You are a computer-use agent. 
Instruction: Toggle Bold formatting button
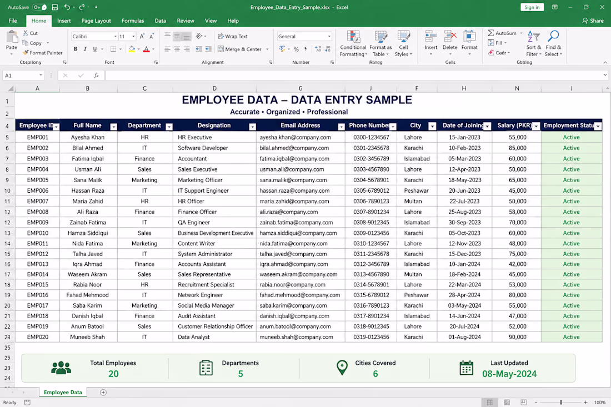pyautogui.click(x=76, y=49)
